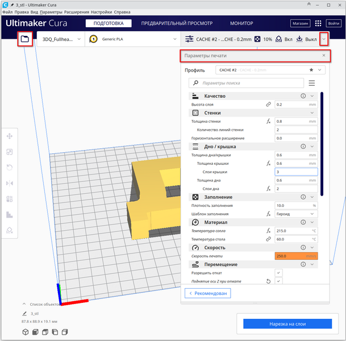Collapse the Список объектов list
The height and width of the screenshot is (341, 346).
[24, 304]
